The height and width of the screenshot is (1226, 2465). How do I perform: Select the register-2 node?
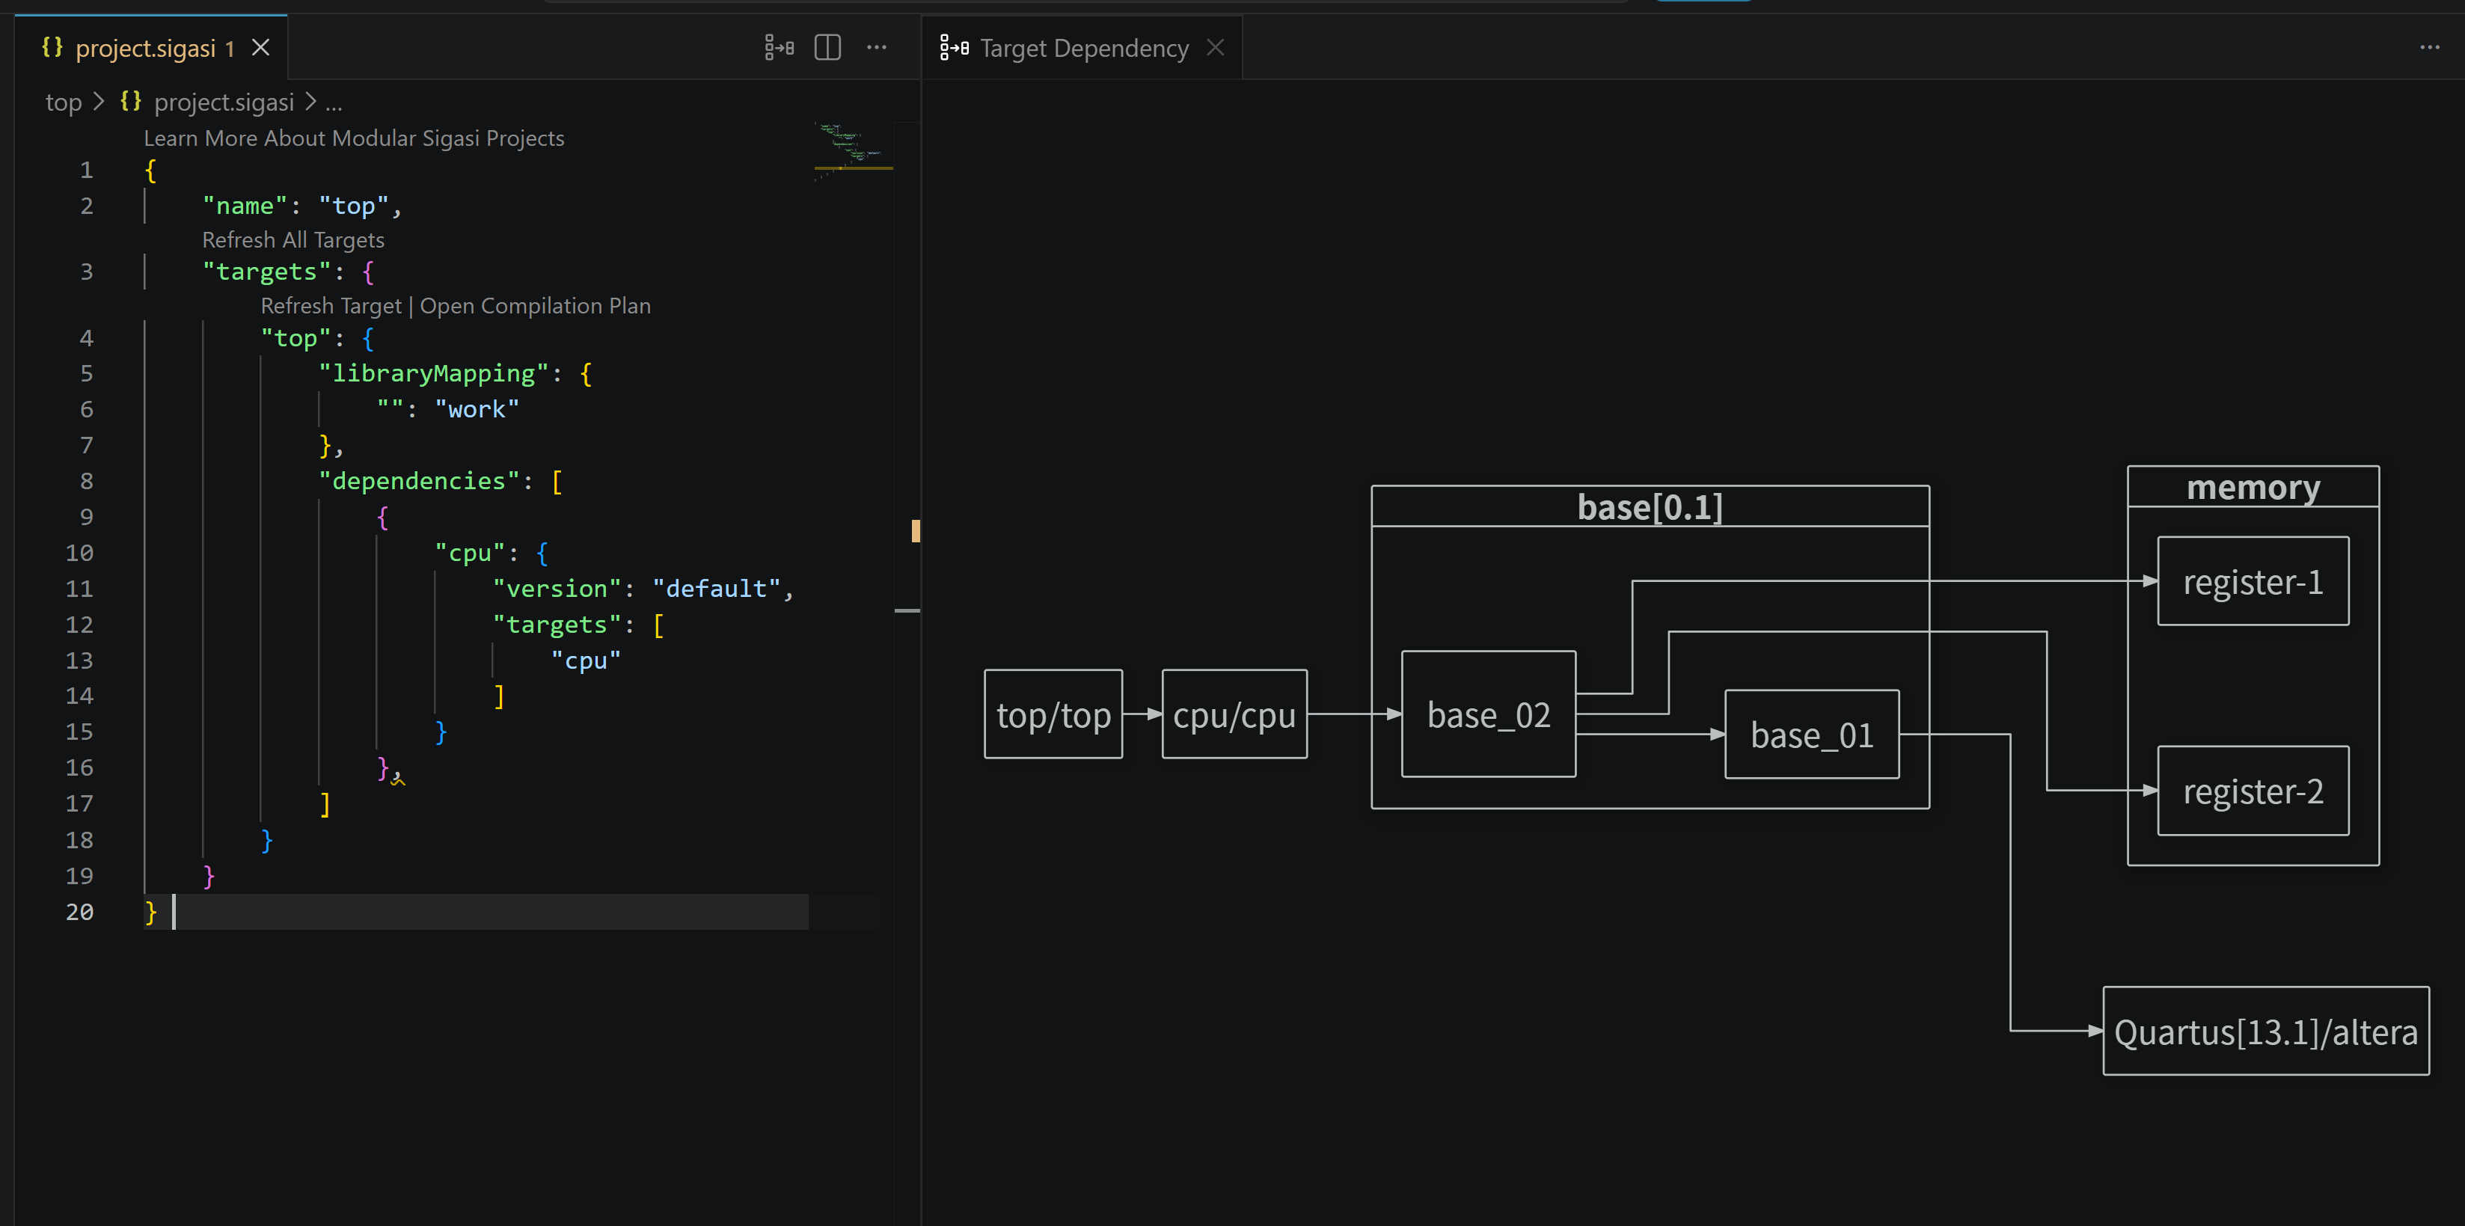pos(2253,791)
